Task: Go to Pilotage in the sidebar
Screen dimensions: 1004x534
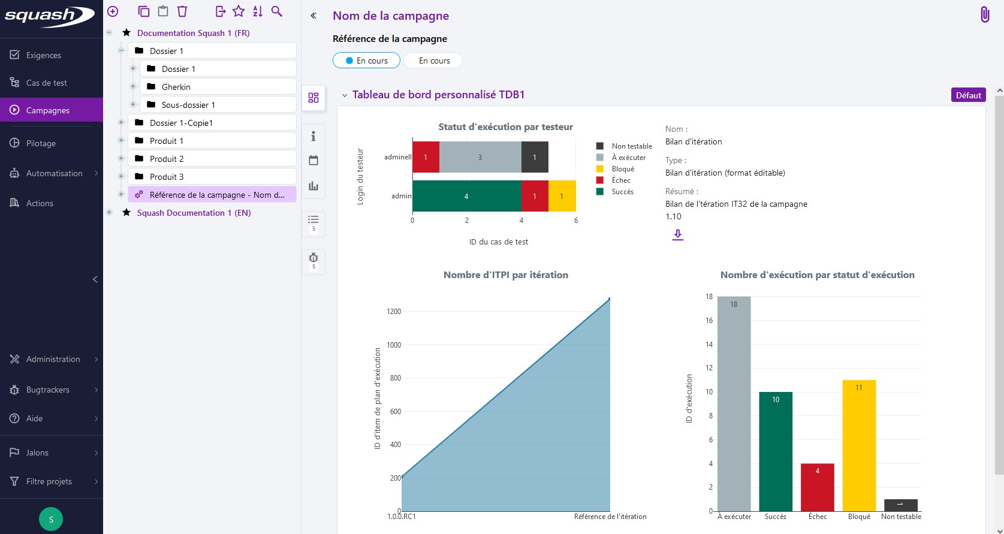Action: pyautogui.click(x=41, y=144)
